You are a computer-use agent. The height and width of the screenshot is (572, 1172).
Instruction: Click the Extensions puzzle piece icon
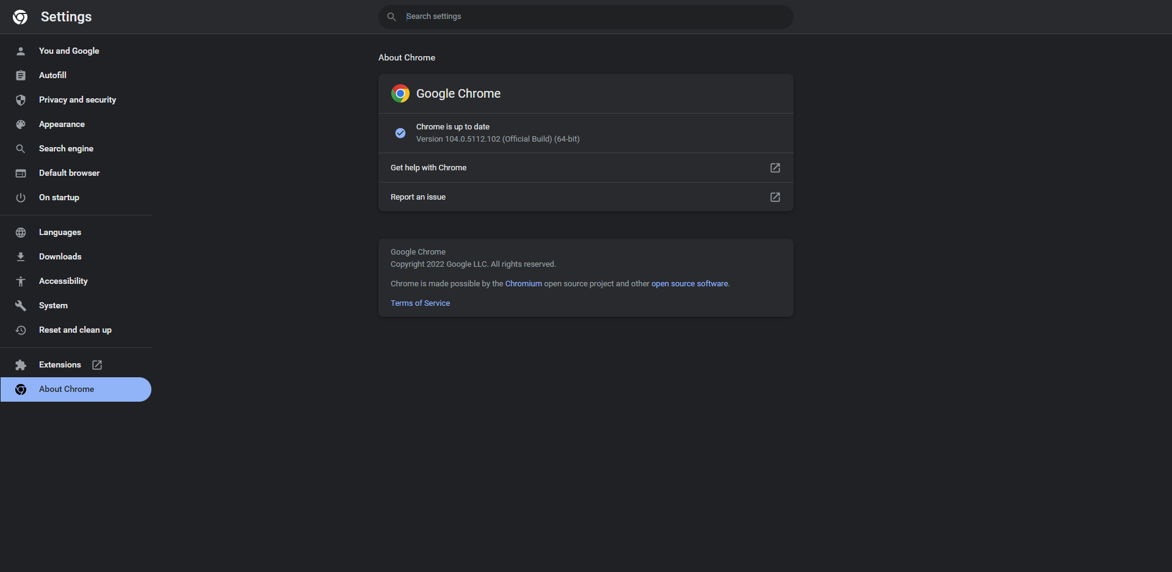point(21,365)
